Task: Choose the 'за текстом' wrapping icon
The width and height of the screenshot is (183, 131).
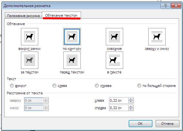Action: [30, 60]
